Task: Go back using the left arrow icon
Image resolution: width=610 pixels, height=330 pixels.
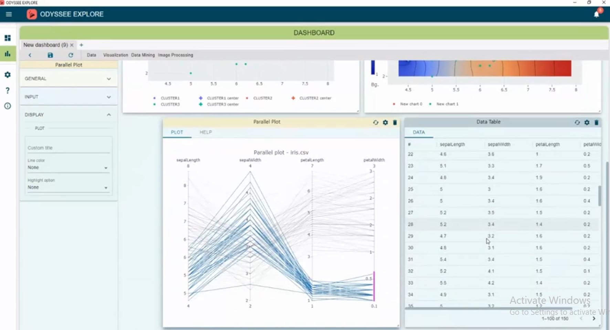Action: click(30, 55)
